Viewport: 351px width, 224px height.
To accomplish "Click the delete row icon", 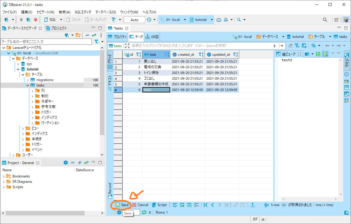I will 196,205.
